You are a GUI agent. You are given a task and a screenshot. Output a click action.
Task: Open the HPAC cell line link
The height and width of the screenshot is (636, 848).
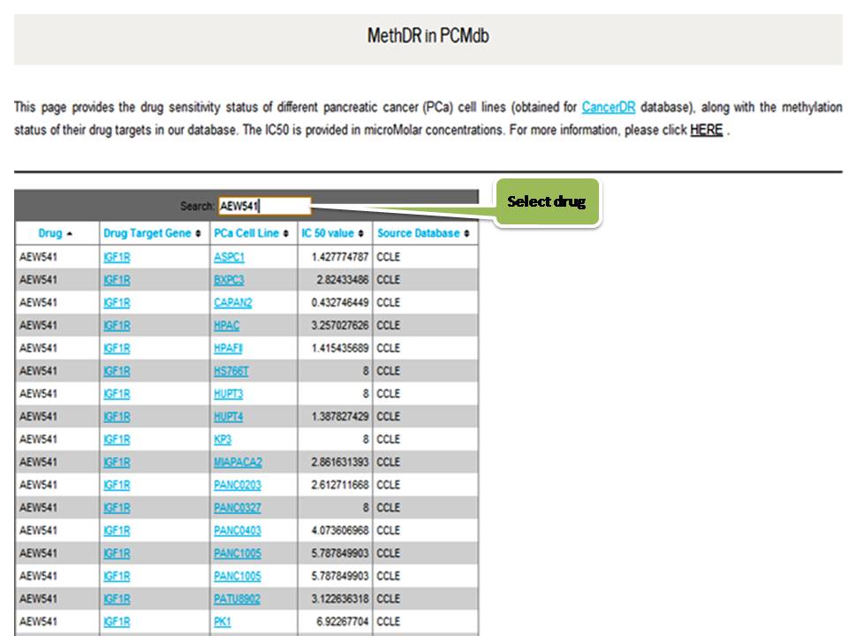[226, 325]
